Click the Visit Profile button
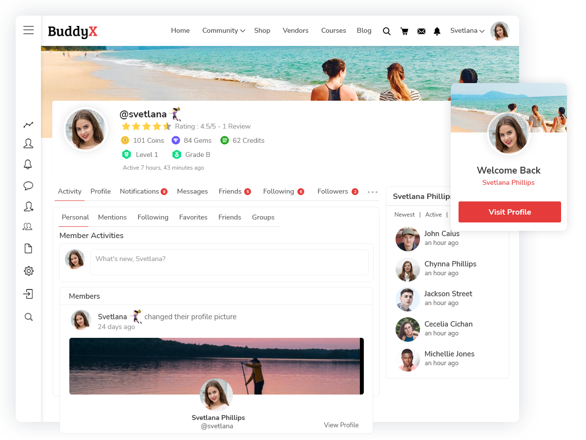586x440 pixels. pos(509,212)
